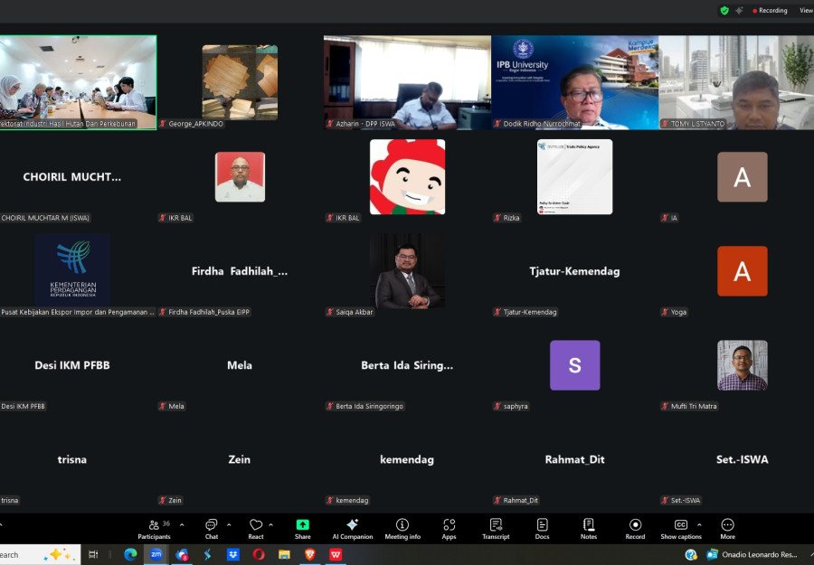Launch AI Companion

[x=352, y=528]
